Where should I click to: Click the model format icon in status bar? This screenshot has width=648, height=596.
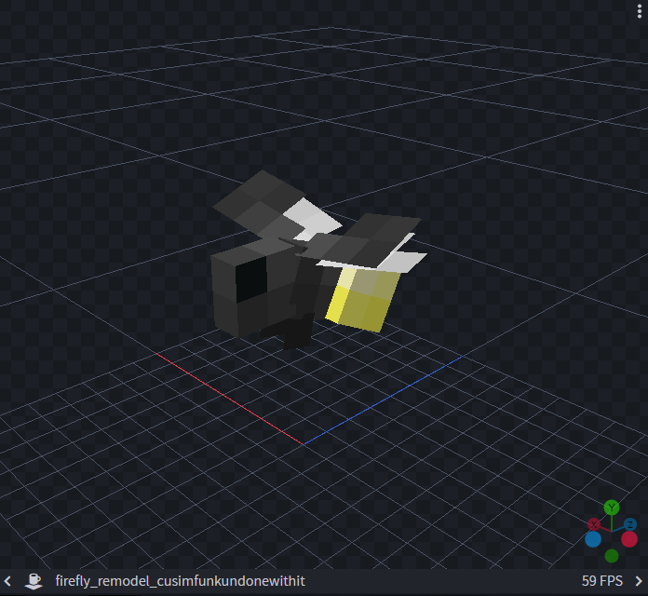[x=34, y=581]
